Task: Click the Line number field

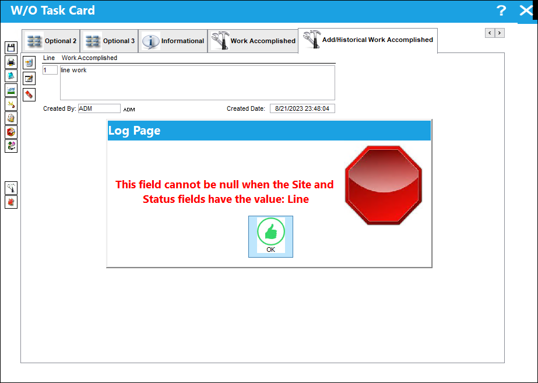Action: point(50,70)
